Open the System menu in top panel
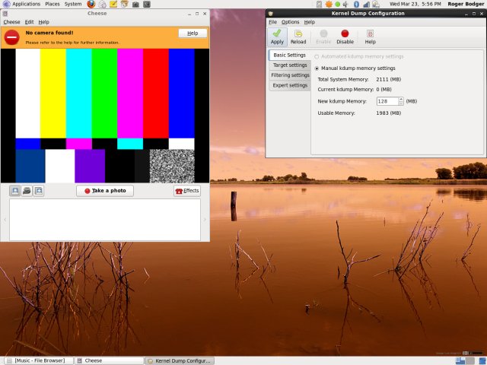The width and height of the screenshot is (487, 365). click(x=73, y=4)
